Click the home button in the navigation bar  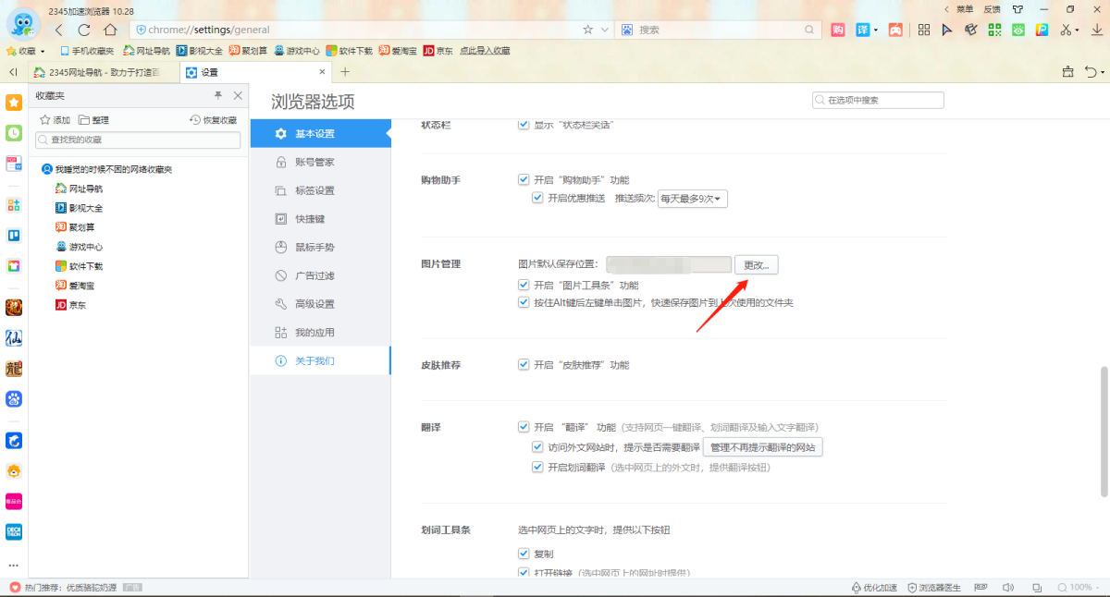tap(110, 30)
